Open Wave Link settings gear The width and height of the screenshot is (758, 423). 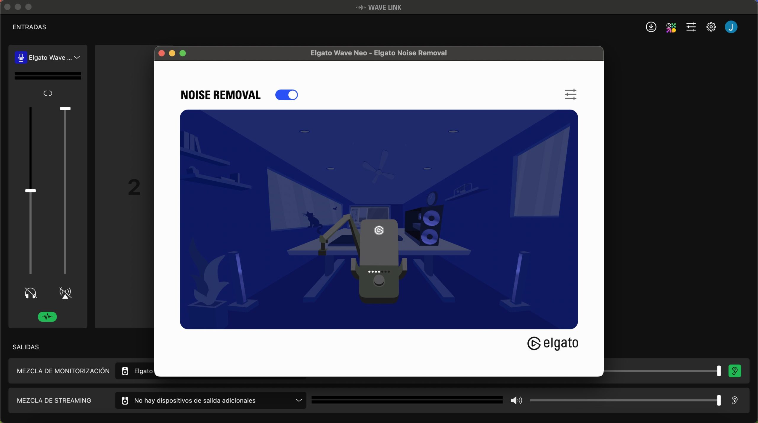coord(711,27)
